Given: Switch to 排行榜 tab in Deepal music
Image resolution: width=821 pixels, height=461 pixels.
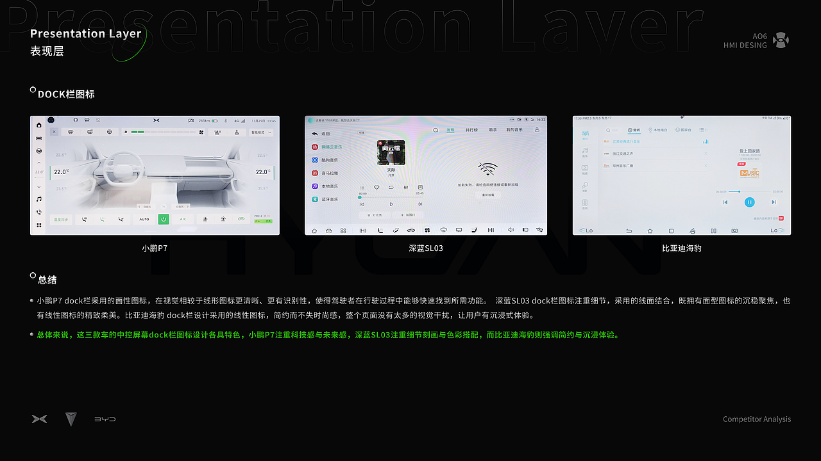Looking at the screenshot, I should tap(471, 130).
